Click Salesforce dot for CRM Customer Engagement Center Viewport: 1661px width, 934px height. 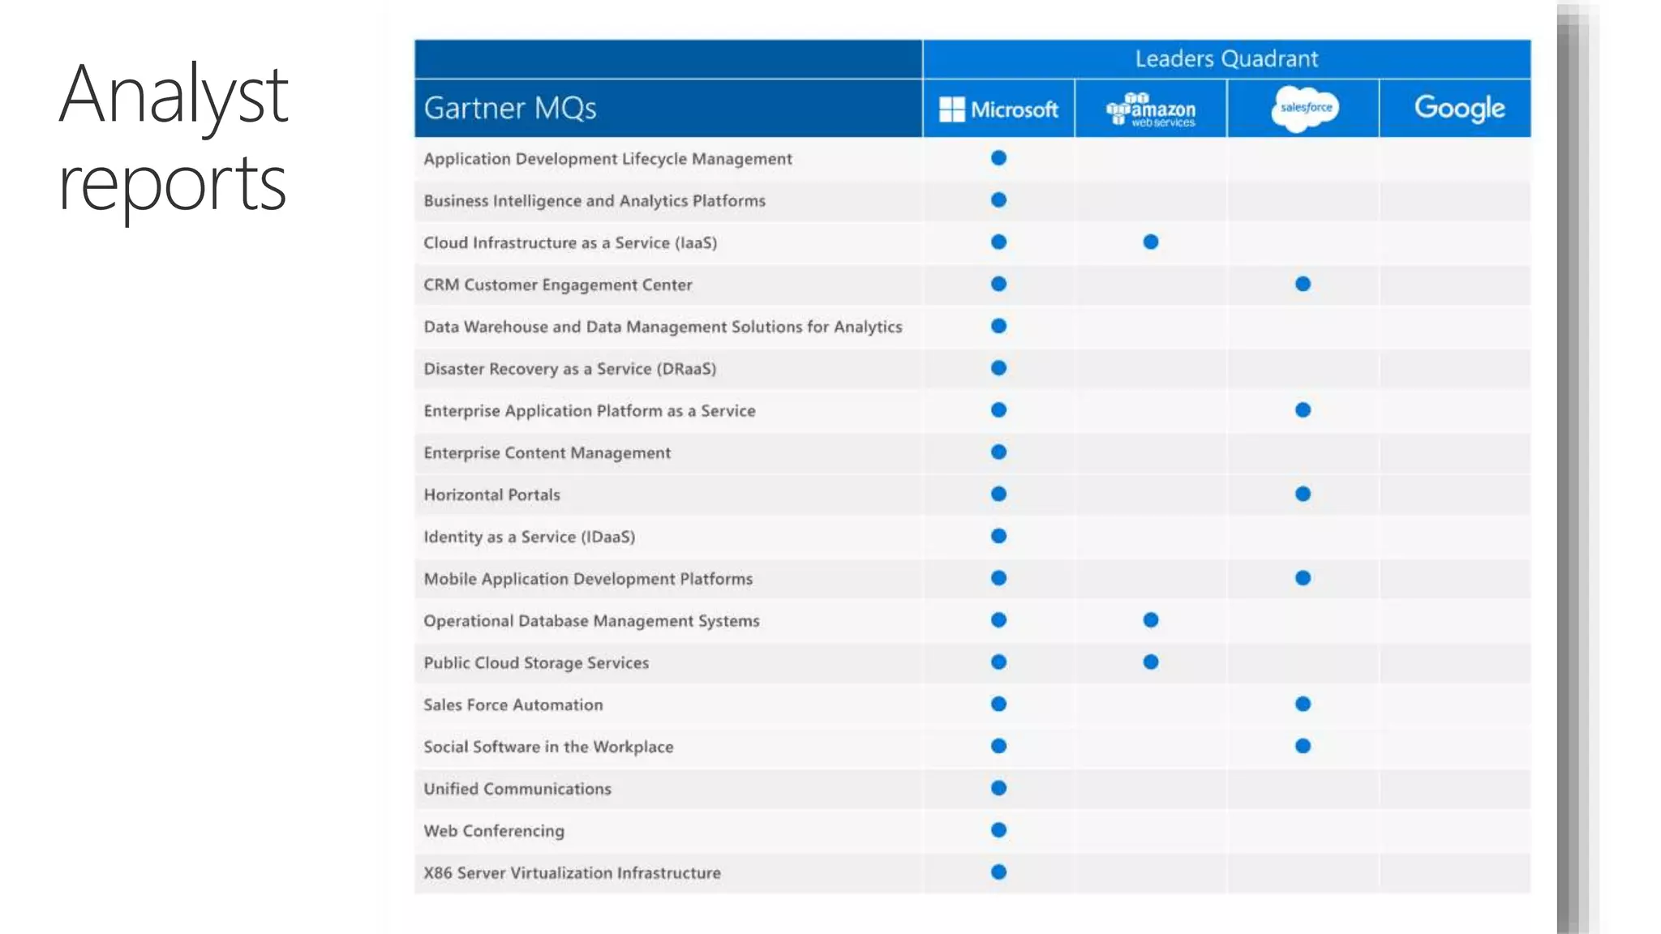(1303, 284)
